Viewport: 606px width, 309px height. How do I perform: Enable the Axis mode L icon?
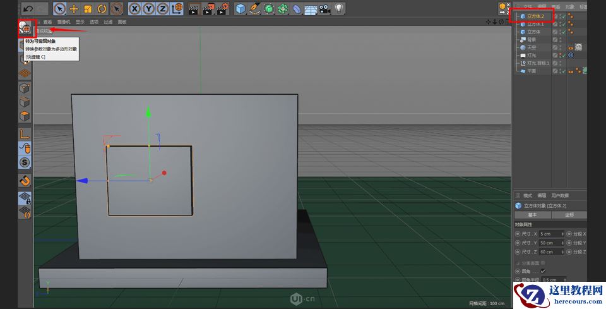pyautogui.click(x=25, y=134)
